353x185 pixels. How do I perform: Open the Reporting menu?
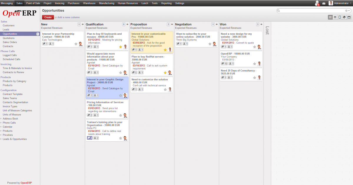click(166, 3)
